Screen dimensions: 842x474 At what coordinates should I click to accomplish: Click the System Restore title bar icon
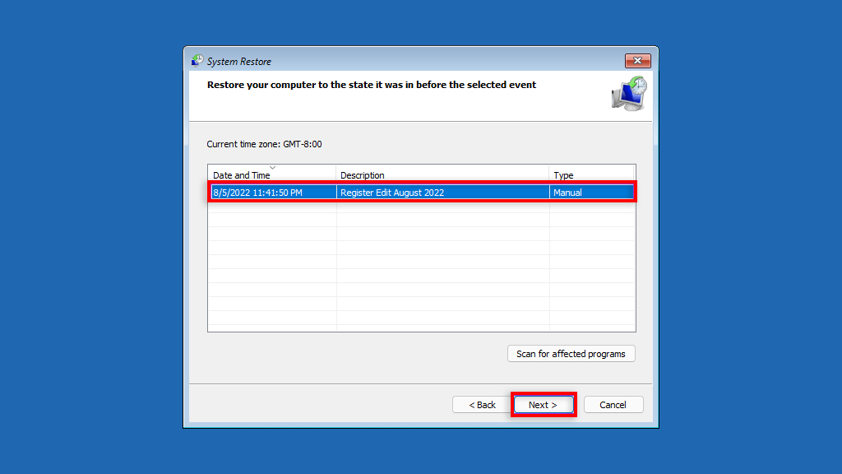pyautogui.click(x=197, y=61)
